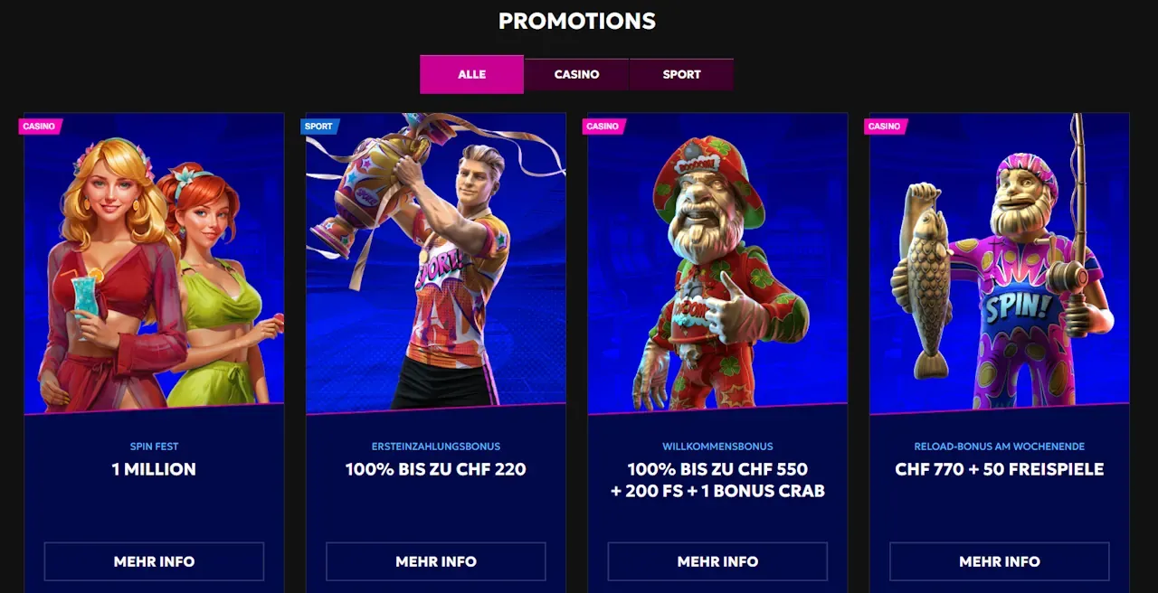Open MEHR INFO for Reload-Bonus am Wochenende

click(x=1000, y=561)
